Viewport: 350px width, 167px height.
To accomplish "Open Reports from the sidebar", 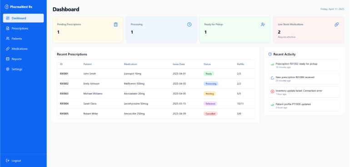I will click(x=24, y=59).
